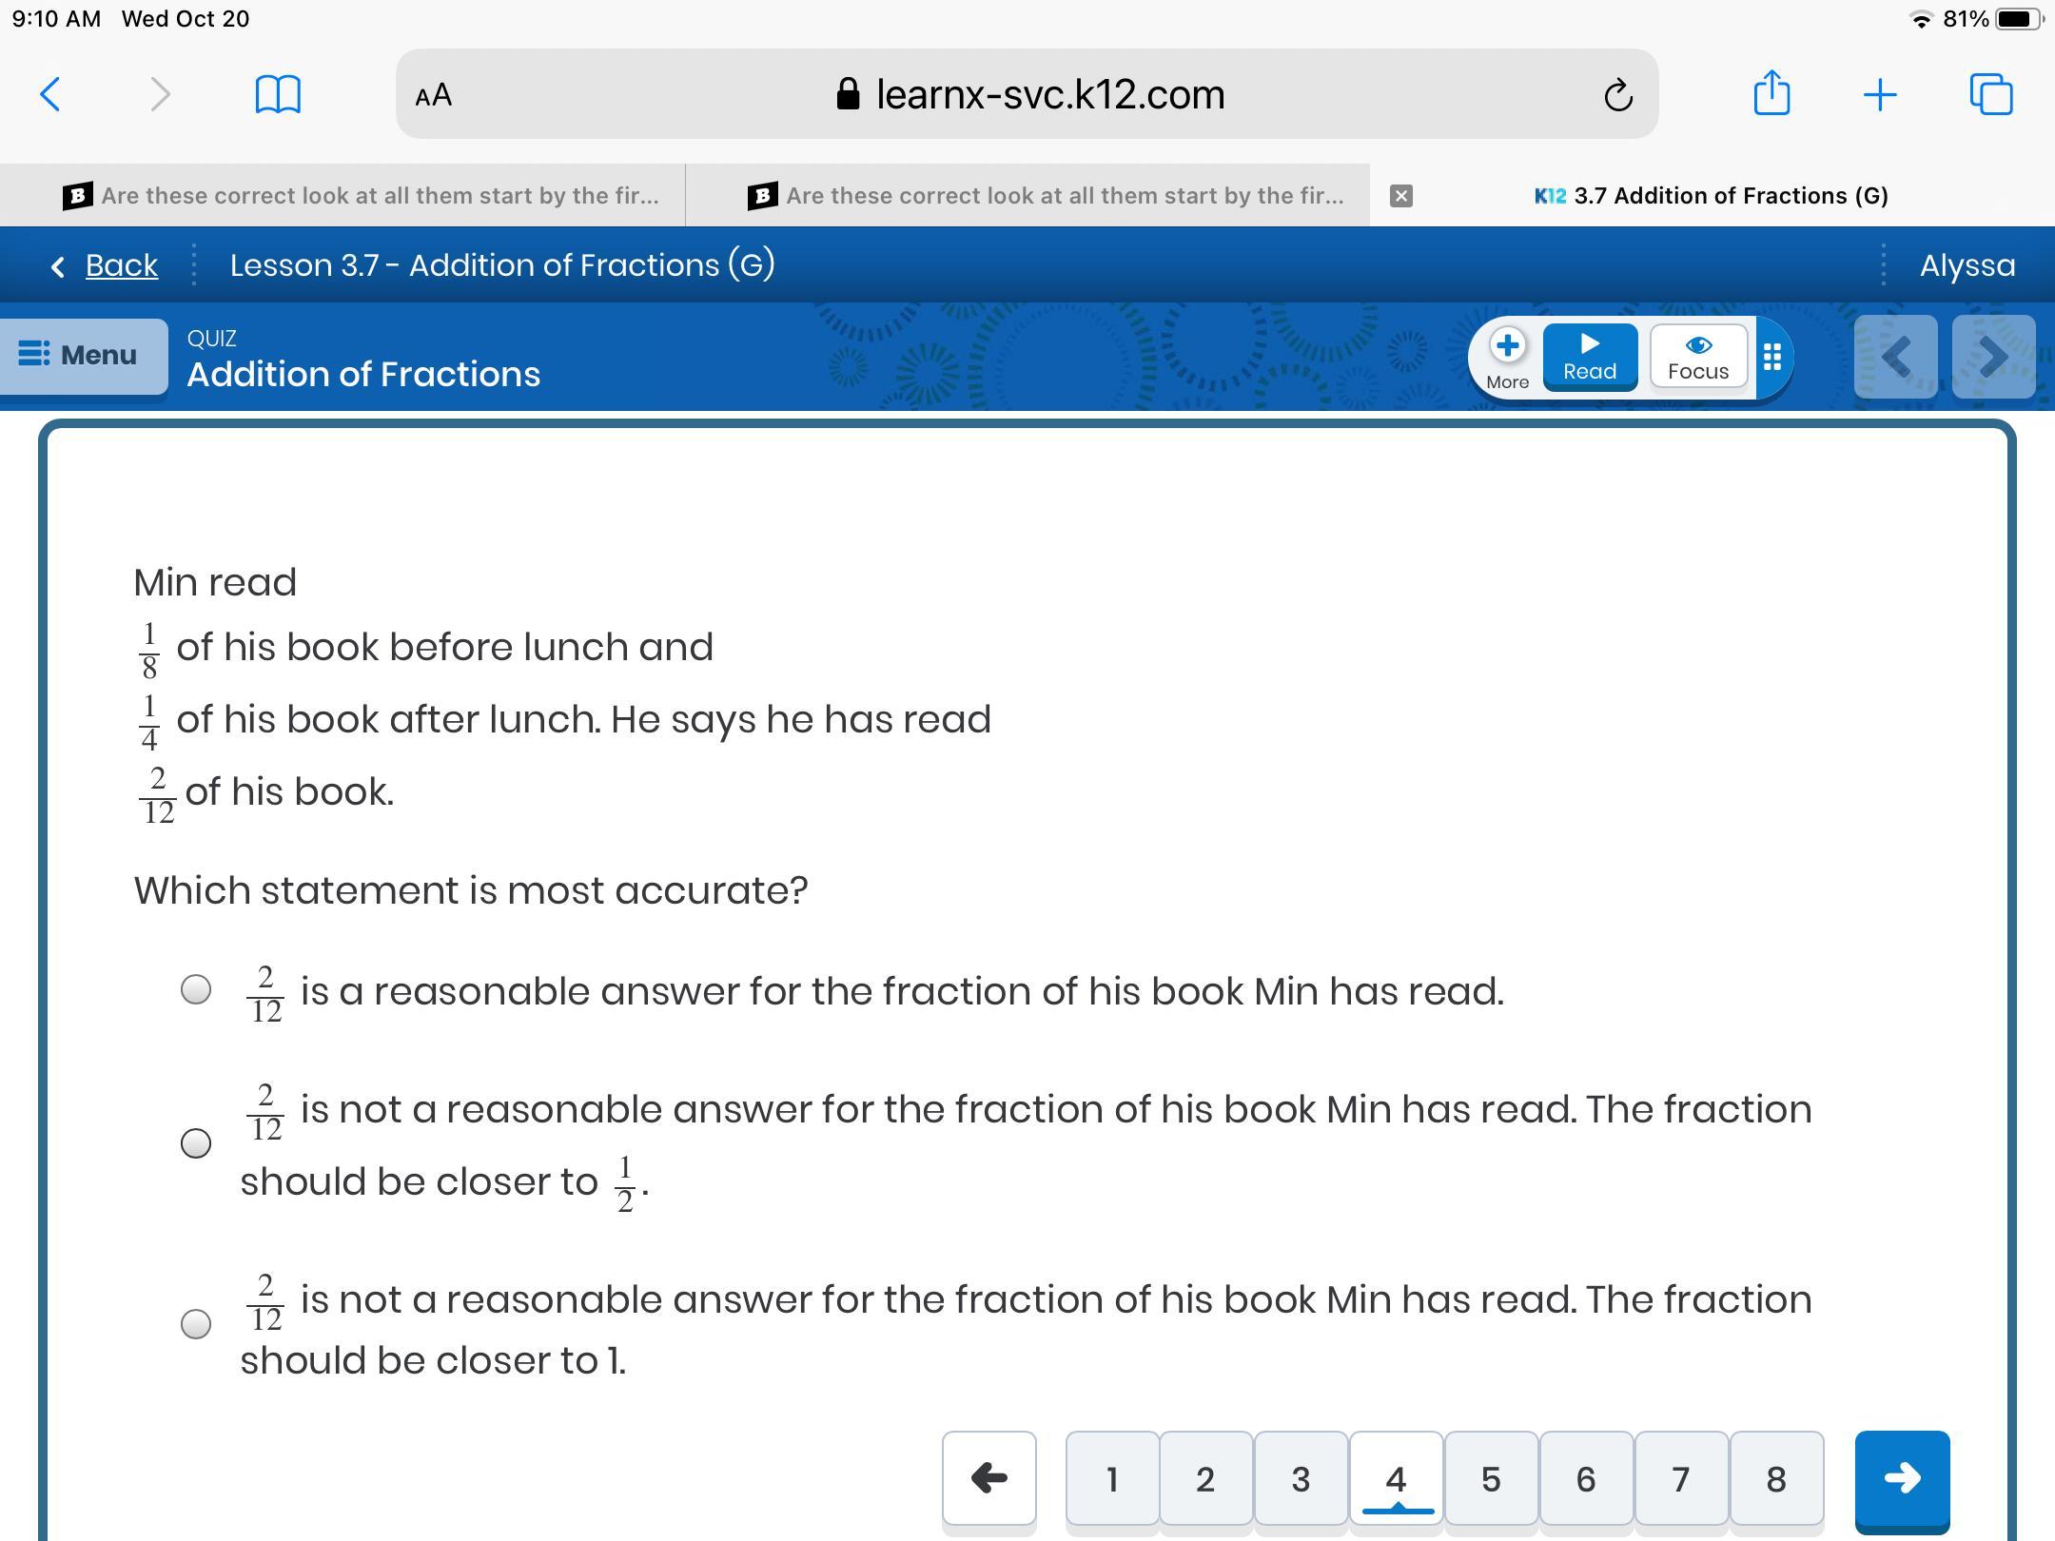Close the current tab with X
The image size is (2055, 1541).
click(1400, 196)
